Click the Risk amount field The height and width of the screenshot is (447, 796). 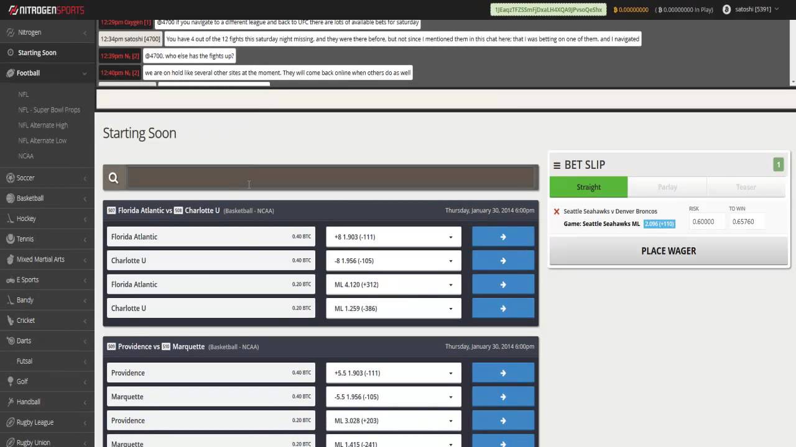coord(706,222)
